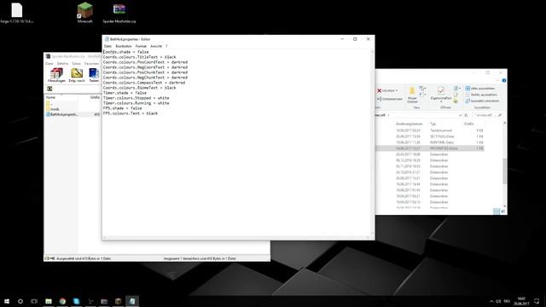Sort WinRAR list by Name column header
The width and height of the screenshot is (546, 307).
click(51, 97)
